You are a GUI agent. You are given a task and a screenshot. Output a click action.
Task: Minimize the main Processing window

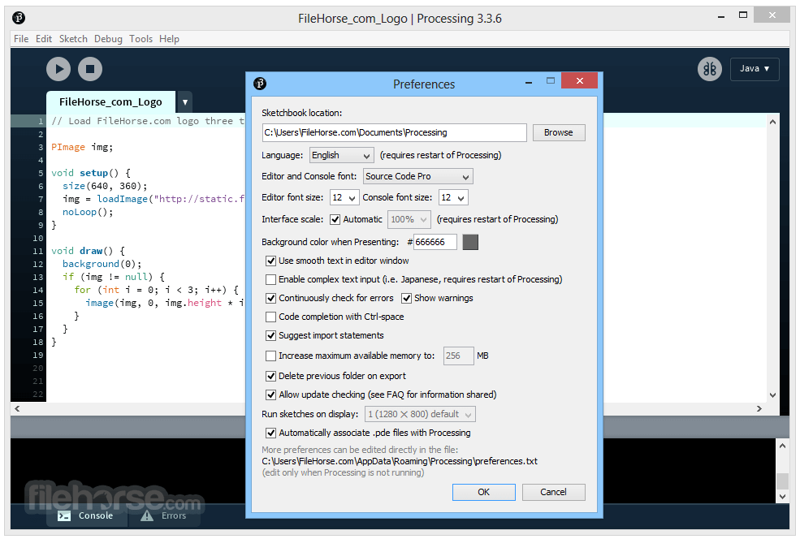pyautogui.click(x=721, y=17)
